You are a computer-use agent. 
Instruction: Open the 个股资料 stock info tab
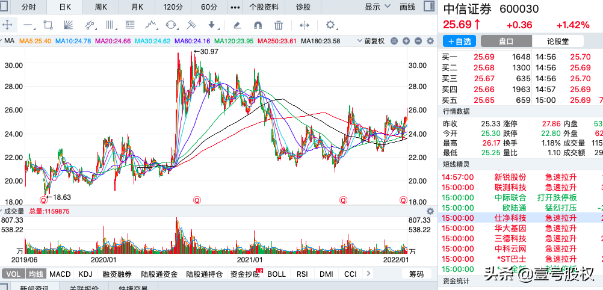coord(264,7)
